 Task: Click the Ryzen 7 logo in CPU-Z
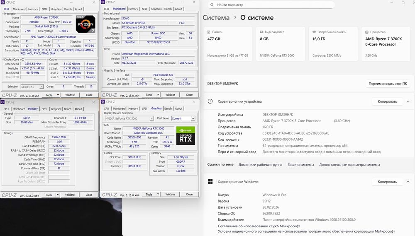pos(85,24)
